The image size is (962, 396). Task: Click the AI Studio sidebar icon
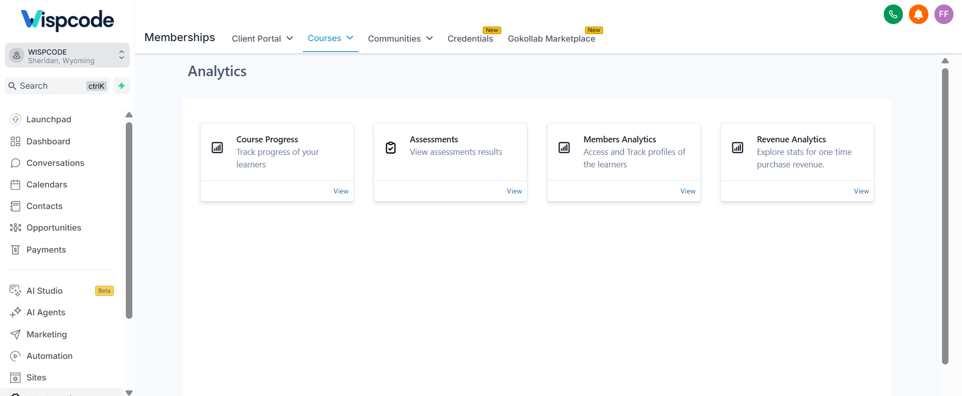pos(16,291)
